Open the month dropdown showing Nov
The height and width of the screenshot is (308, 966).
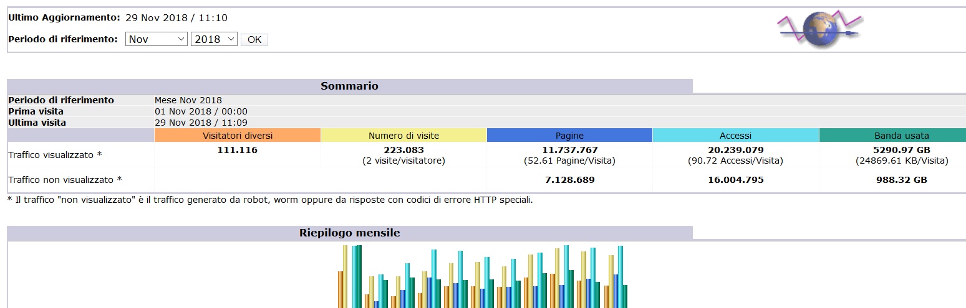[156, 39]
